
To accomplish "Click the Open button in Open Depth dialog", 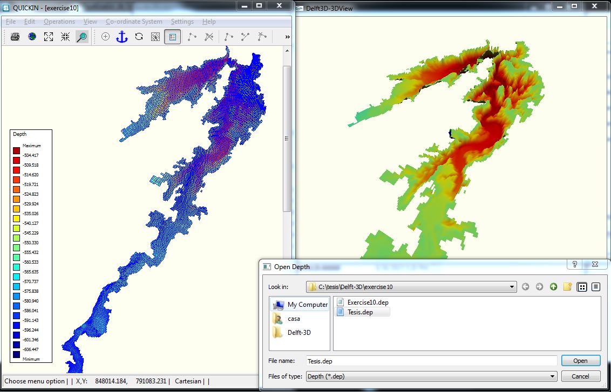I will (x=581, y=361).
